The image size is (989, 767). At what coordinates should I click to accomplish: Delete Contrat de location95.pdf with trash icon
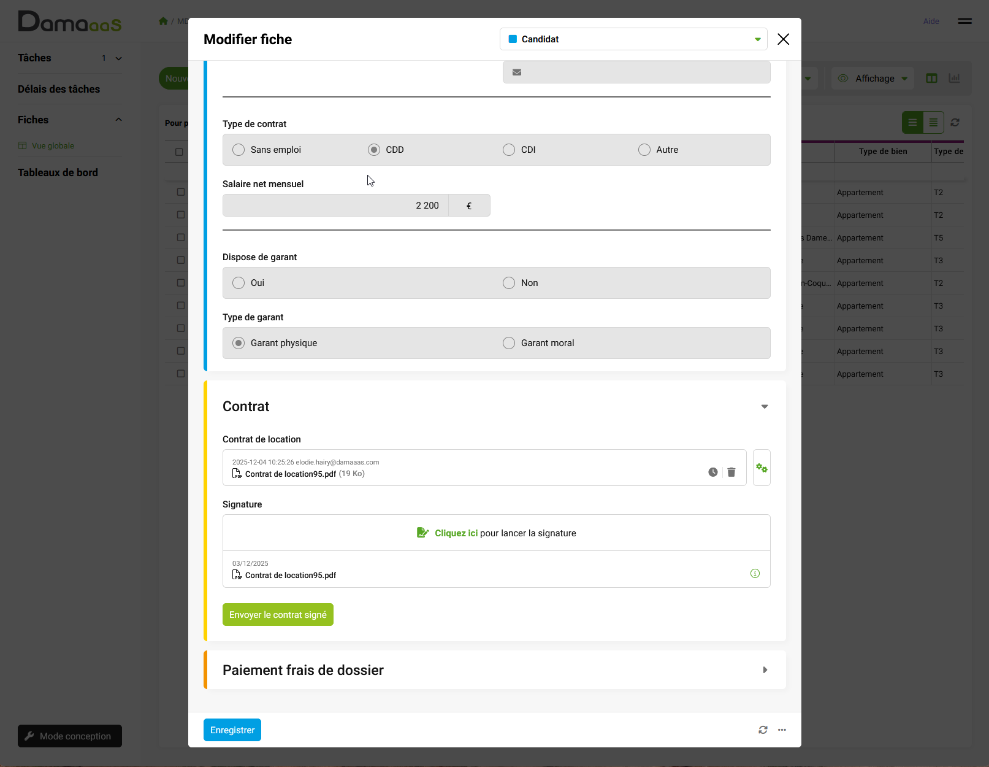(731, 472)
